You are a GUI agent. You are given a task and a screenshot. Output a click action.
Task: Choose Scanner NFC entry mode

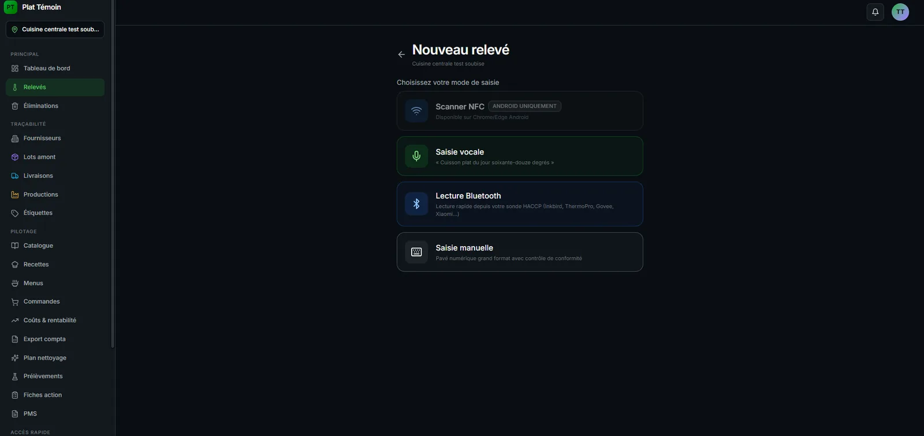(x=520, y=111)
